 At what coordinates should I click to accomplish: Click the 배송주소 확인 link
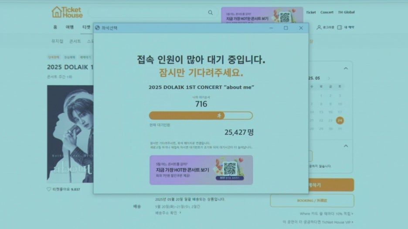tap(168, 213)
